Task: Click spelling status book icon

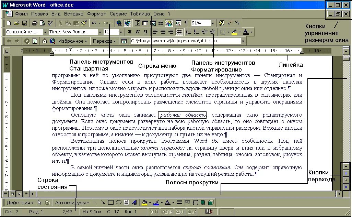Action: 209,211
